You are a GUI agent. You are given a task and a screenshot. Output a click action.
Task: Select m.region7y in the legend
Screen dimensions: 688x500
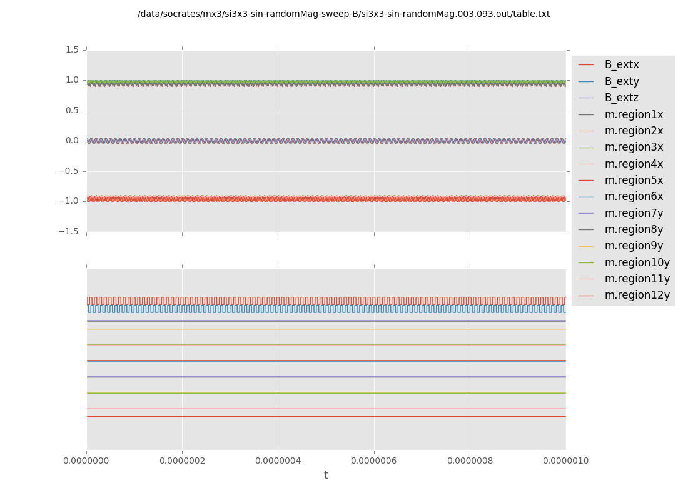pyautogui.click(x=633, y=213)
